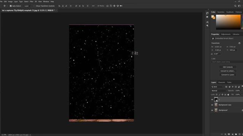Open the Fill value dropdown
This screenshot has width=243, height=136.
pos(241,94)
